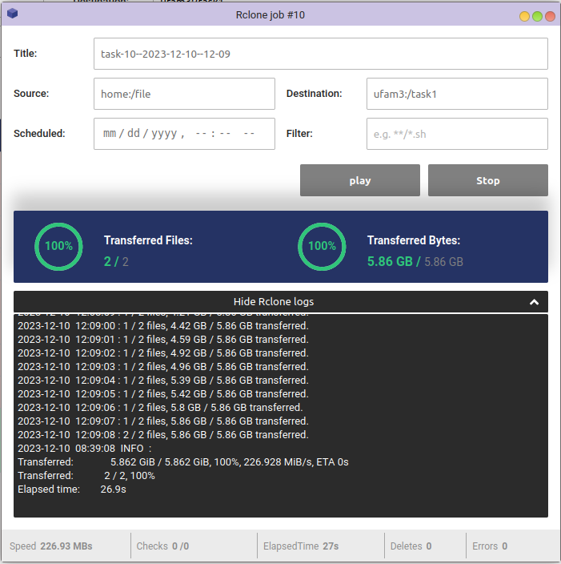Click the 2 / 2 transferred files value
The height and width of the screenshot is (564, 561).
(x=116, y=261)
